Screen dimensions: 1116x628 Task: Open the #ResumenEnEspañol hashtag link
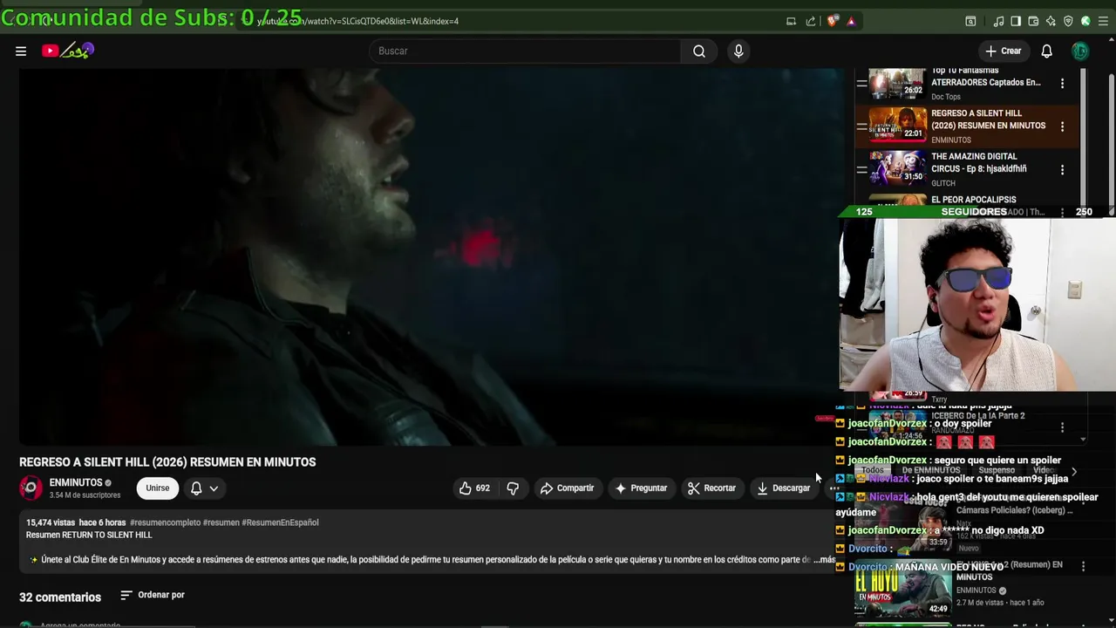click(x=280, y=522)
